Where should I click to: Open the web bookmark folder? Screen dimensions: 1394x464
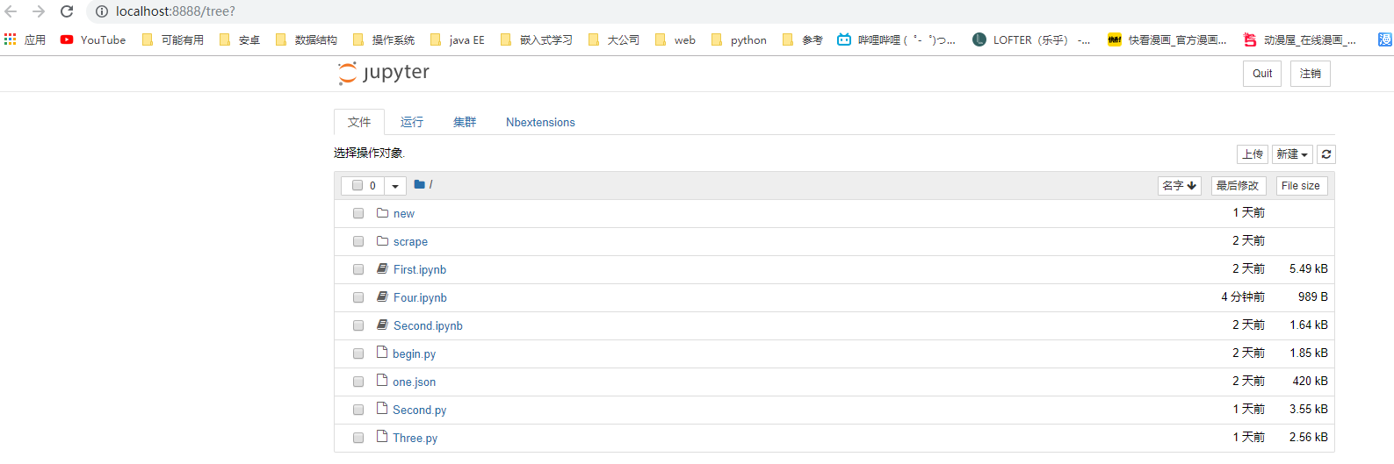pos(675,39)
